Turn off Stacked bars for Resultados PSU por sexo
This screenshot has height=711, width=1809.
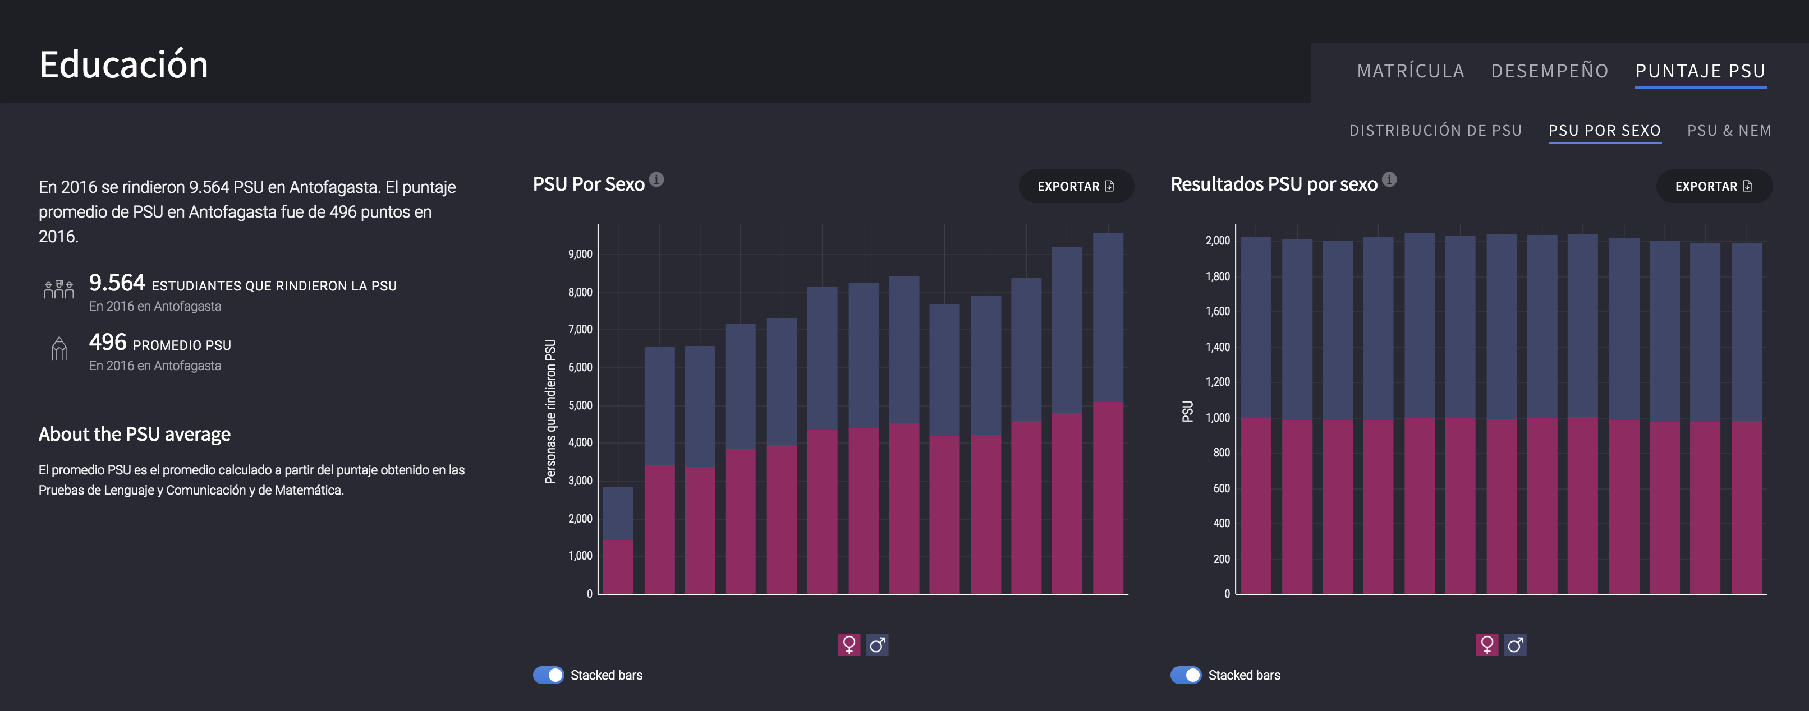(1187, 675)
